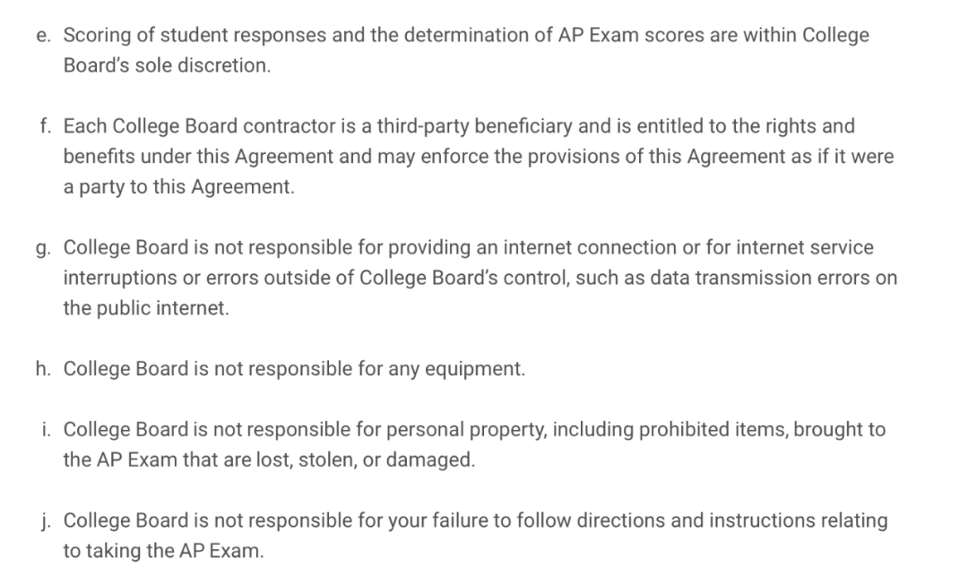This screenshot has height=584, width=968.
Task: Click the "g." list item marker
Action: click(43, 248)
